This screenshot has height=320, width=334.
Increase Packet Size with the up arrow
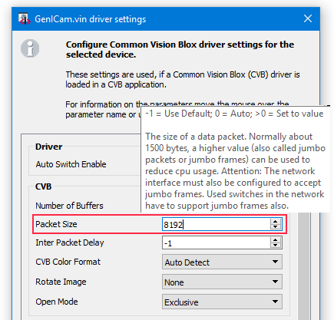[x=276, y=222]
